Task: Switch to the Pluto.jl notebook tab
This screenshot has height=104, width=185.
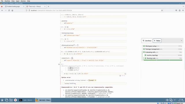Action: (35, 6)
